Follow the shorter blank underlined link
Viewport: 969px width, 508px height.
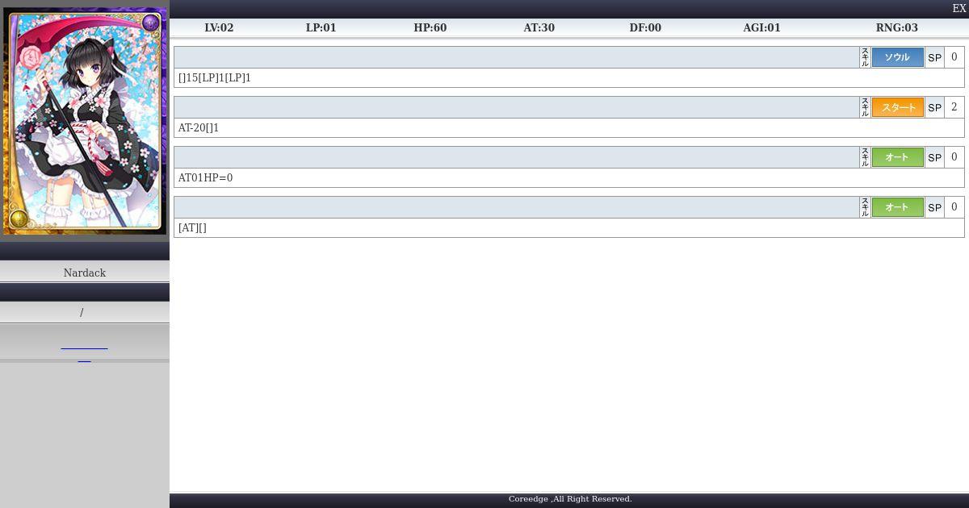point(84,360)
